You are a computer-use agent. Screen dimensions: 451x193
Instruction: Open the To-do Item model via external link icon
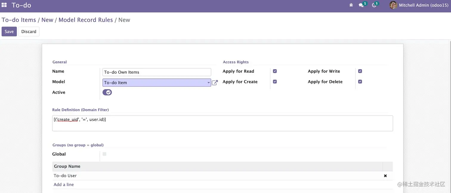pos(215,83)
